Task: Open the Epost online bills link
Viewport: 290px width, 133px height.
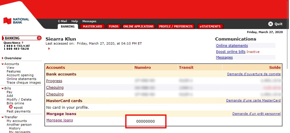Action: tap(231, 52)
